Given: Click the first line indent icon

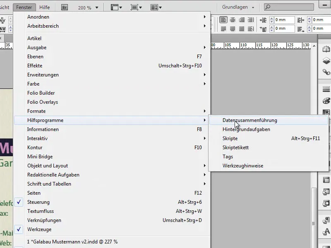Looking at the screenshot, I should pos(263,29).
